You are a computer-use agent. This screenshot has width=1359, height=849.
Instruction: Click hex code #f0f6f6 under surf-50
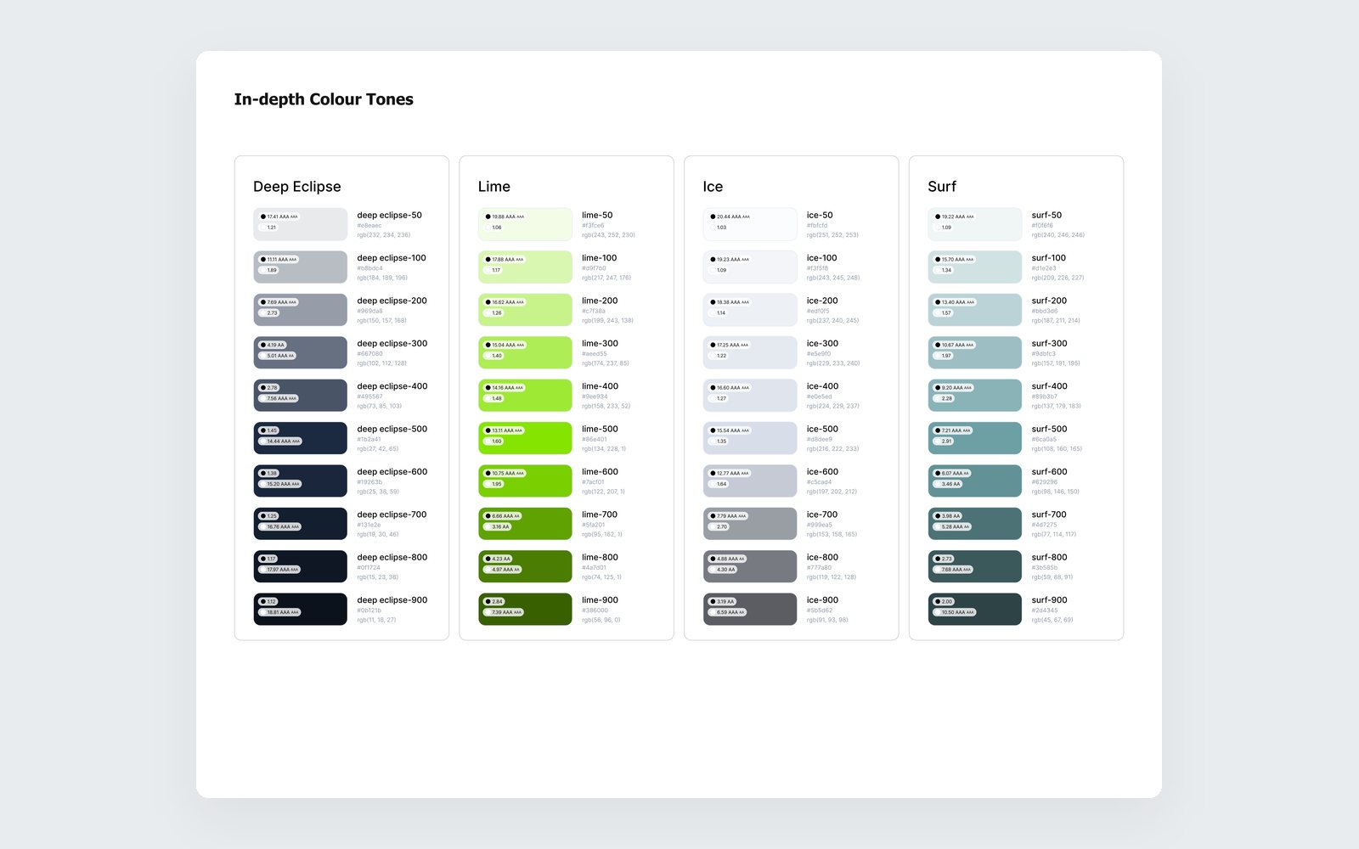point(1042,226)
